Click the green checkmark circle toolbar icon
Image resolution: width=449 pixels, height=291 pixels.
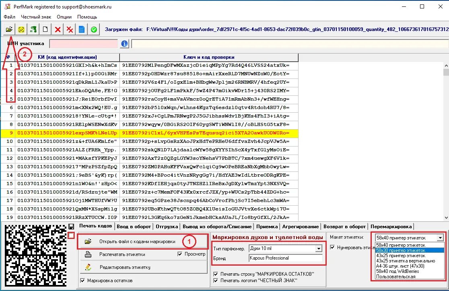(94, 29)
